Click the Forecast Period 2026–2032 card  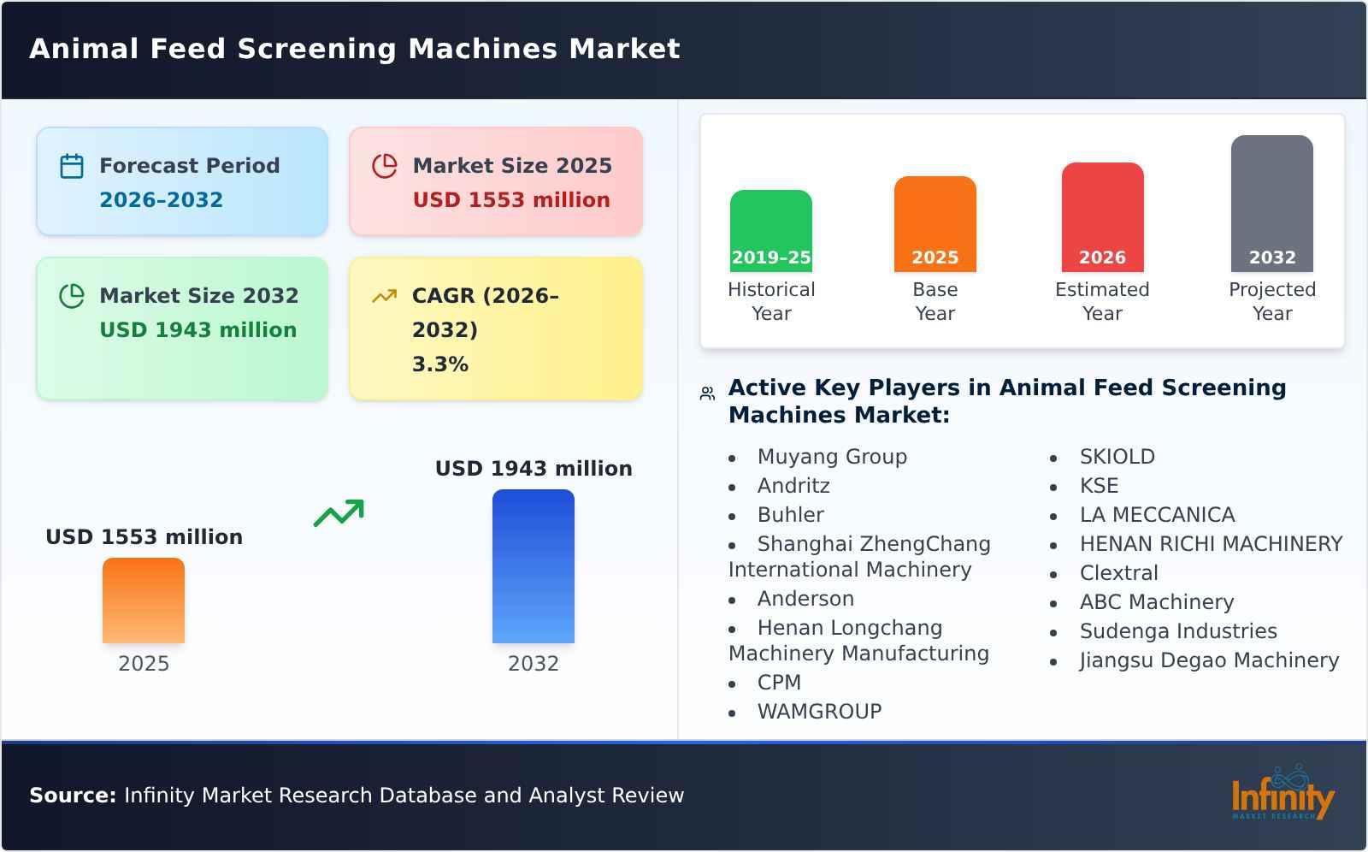tap(182, 180)
